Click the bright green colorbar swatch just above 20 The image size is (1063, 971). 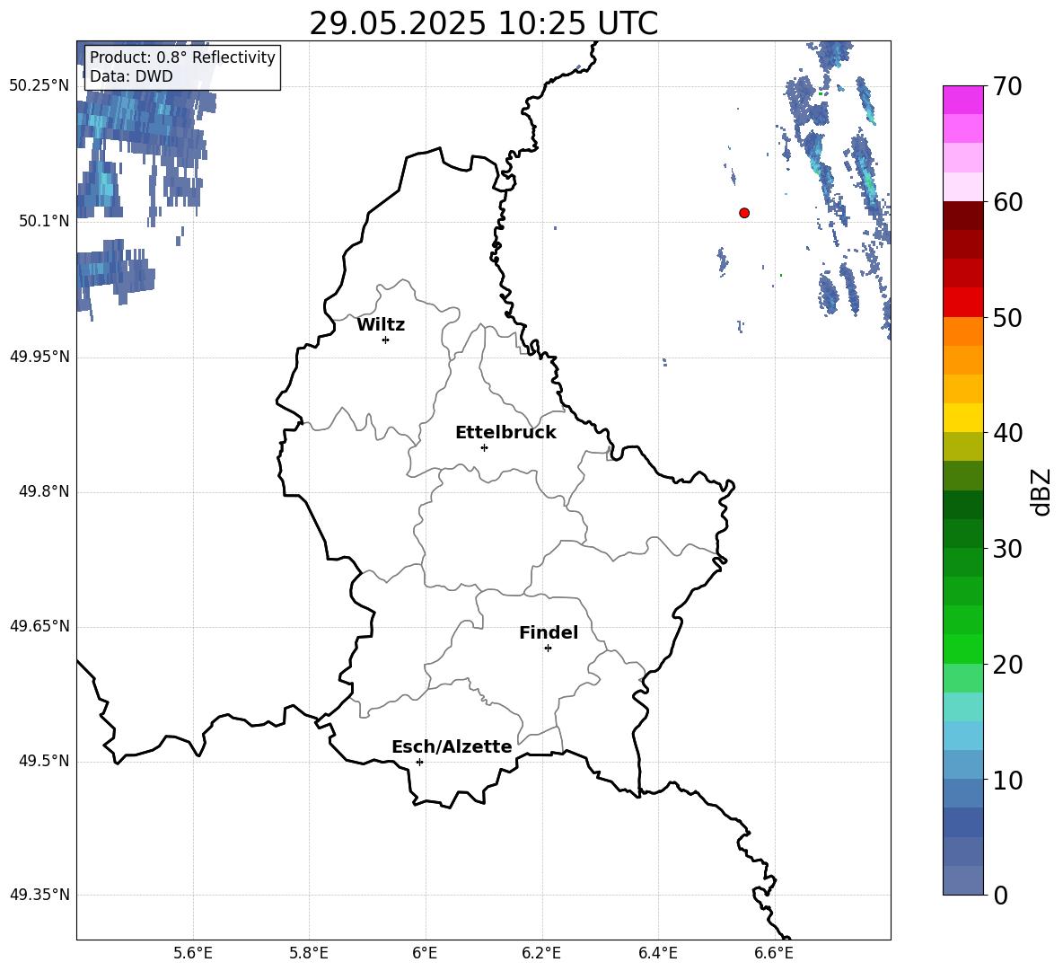click(x=962, y=649)
